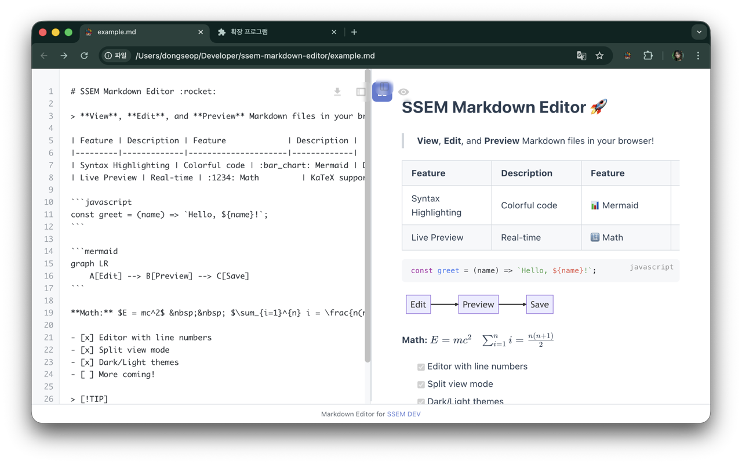The width and height of the screenshot is (742, 464).
Task: Switch to the 확장 프로그램 tab
Action: point(277,32)
